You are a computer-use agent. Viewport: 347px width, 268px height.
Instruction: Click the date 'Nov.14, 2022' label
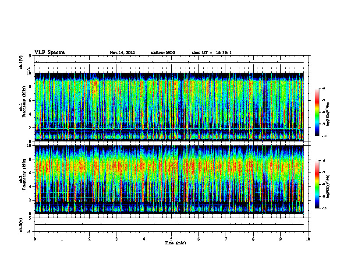(122, 53)
